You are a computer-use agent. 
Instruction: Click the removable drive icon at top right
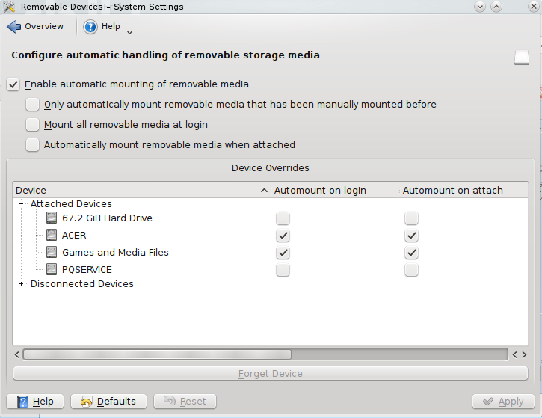tap(522, 58)
